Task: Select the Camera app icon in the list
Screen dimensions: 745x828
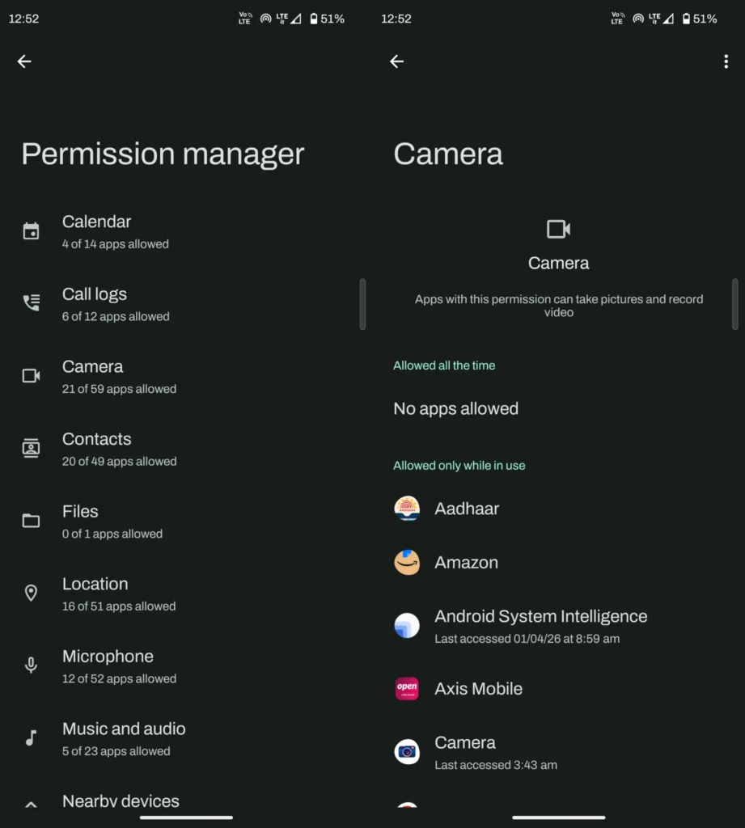Action: (407, 751)
